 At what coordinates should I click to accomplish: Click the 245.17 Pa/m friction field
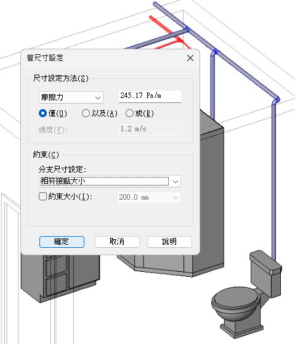[150, 96]
